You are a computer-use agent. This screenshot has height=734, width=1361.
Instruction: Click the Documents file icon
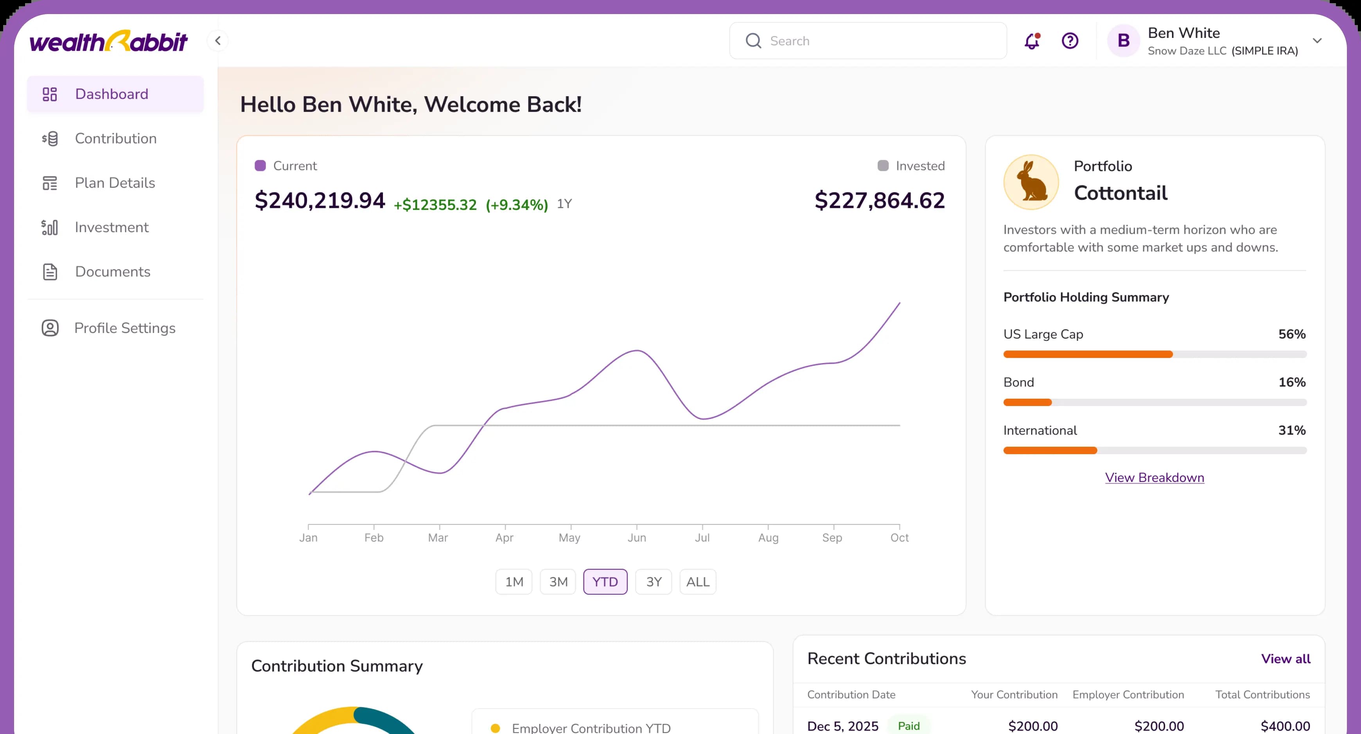(x=50, y=271)
